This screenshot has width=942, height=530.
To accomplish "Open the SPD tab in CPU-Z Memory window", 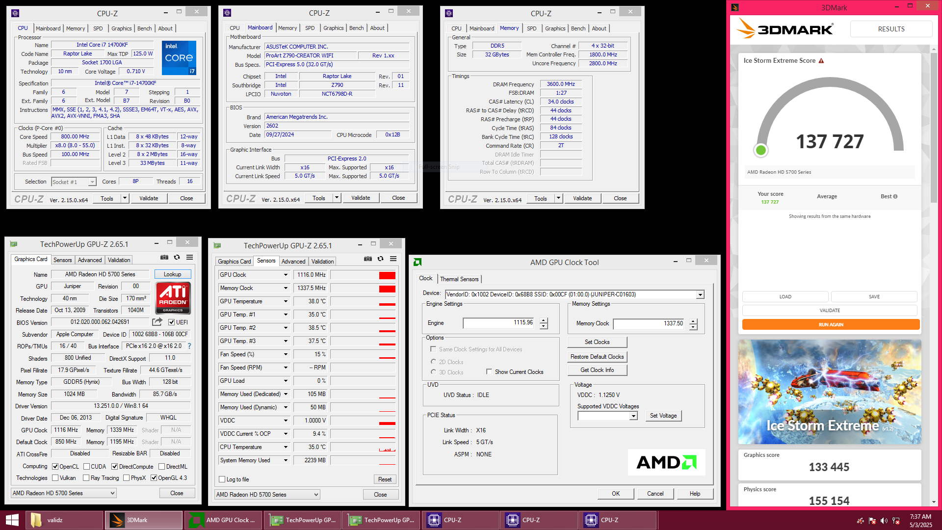I will click(531, 28).
